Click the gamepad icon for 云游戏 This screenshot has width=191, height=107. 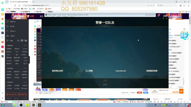pyautogui.click(x=7, y=36)
